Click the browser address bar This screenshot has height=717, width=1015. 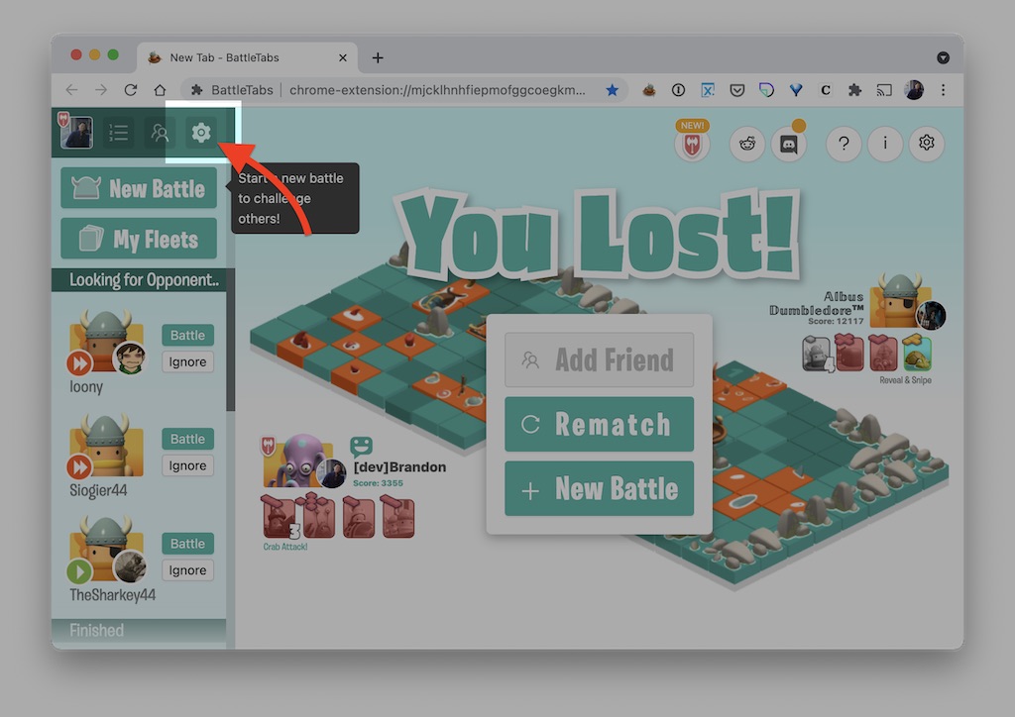[x=404, y=90]
